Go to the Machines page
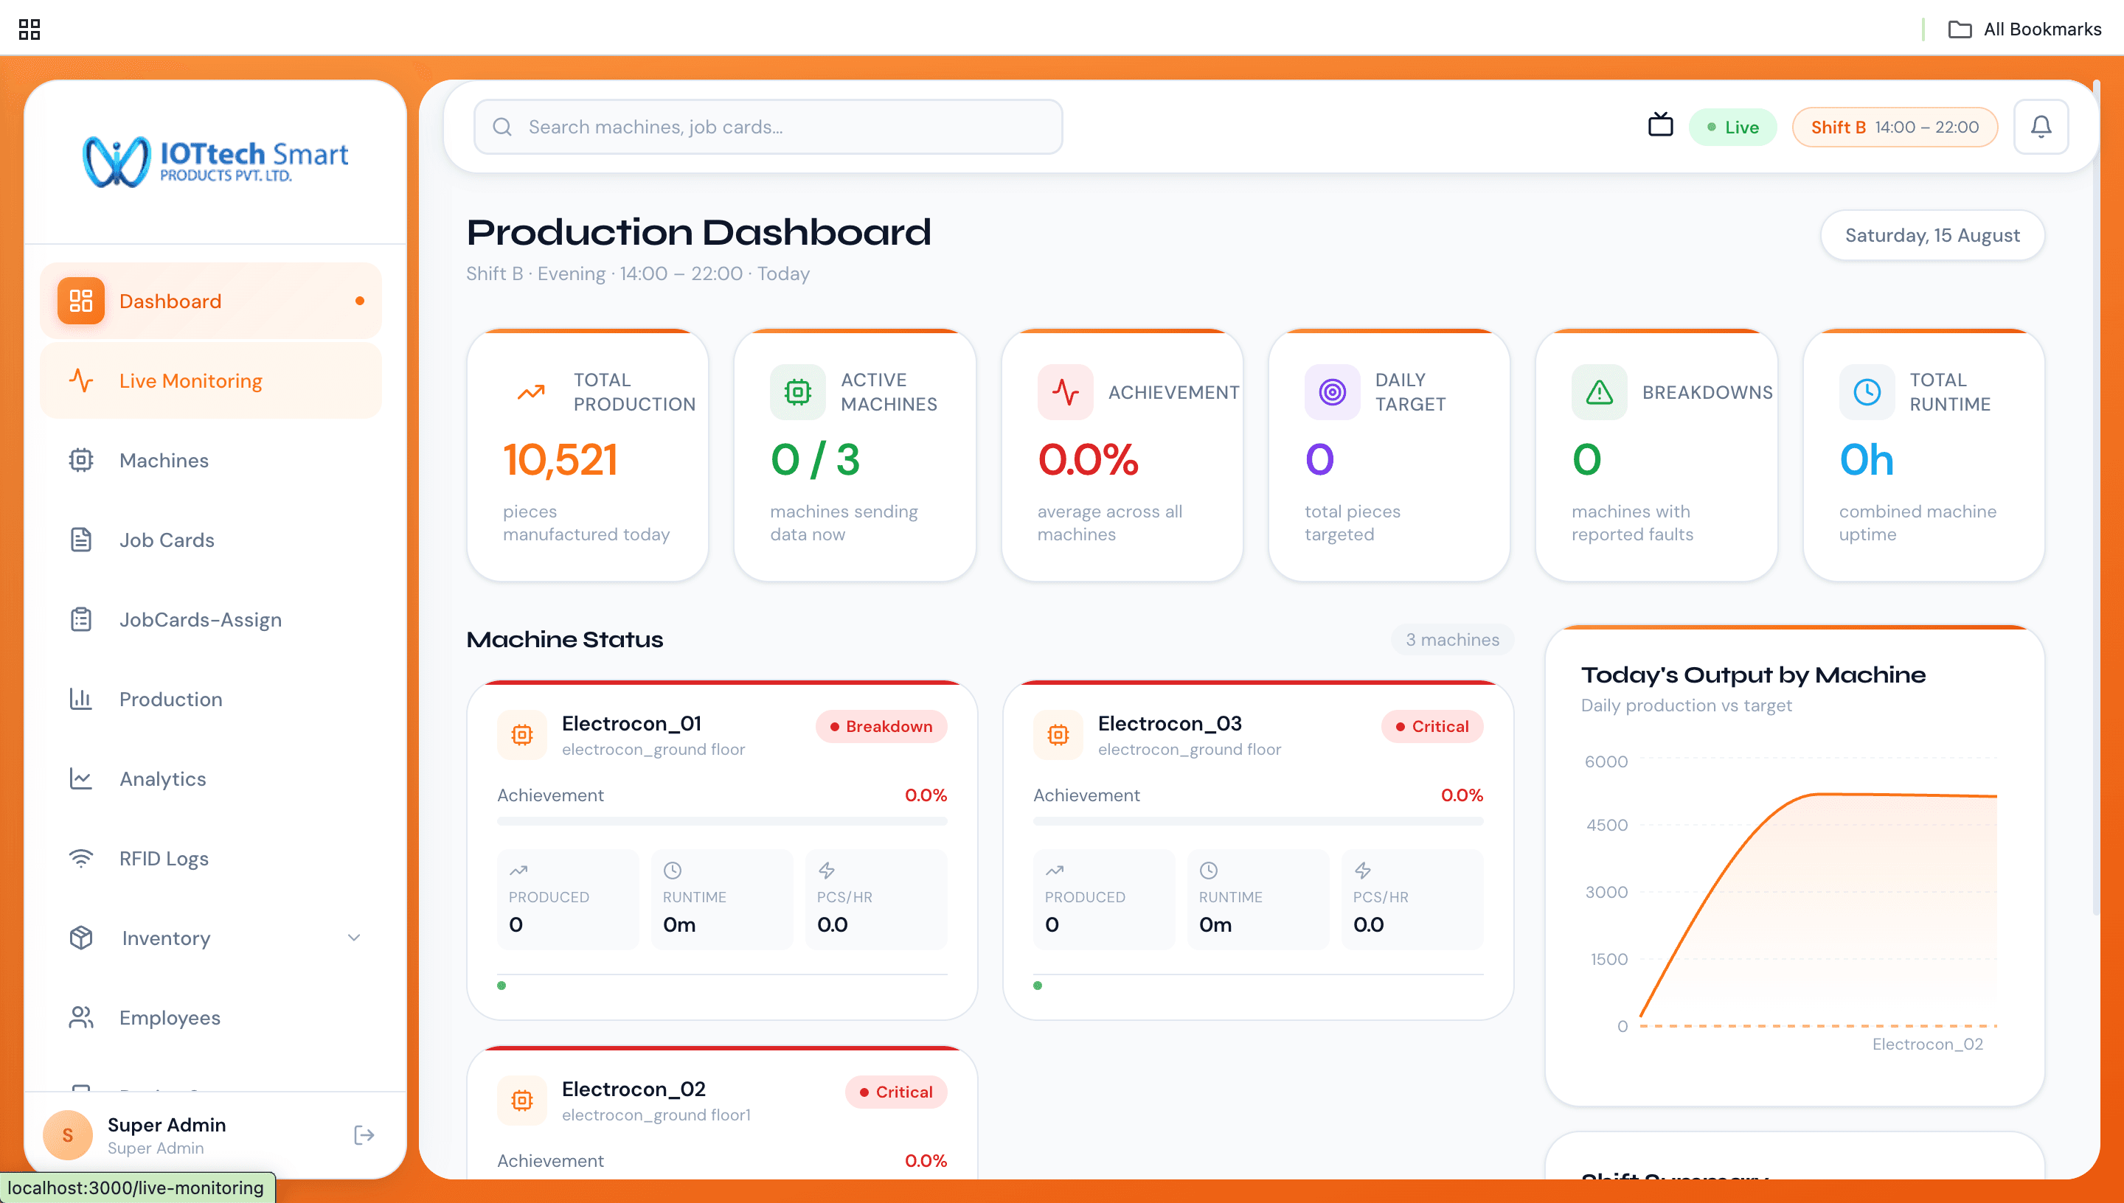 pos(211,460)
